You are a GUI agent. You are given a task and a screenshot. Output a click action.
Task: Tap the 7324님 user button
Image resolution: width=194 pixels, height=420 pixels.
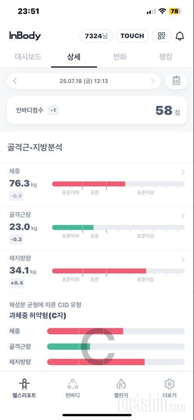96,36
